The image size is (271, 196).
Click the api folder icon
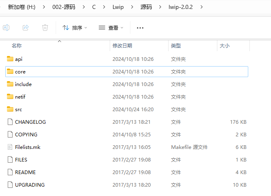(x=10, y=59)
